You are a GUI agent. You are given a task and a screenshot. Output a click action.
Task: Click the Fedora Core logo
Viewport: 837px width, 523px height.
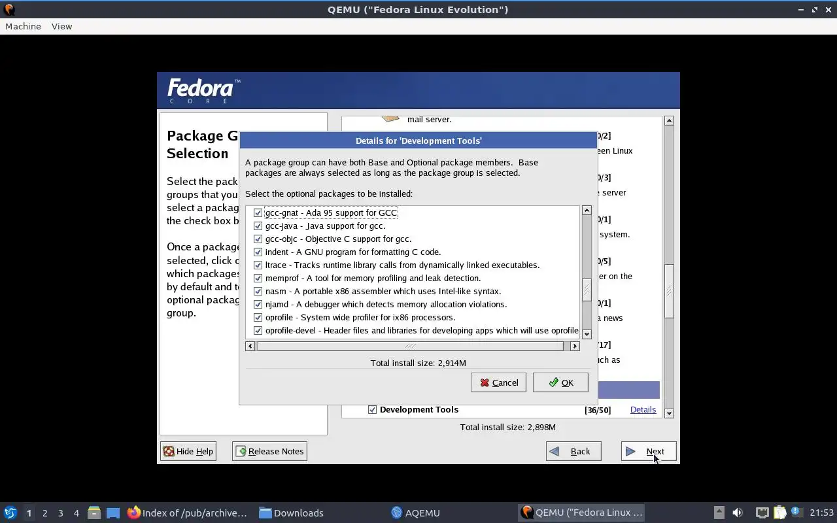coord(204,90)
